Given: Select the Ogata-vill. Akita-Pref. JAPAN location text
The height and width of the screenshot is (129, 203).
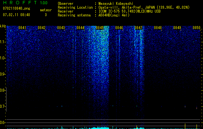Looking at the screenshot, I should pyautogui.click(x=144, y=7).
